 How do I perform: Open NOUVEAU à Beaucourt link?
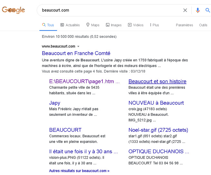(156, 103)
